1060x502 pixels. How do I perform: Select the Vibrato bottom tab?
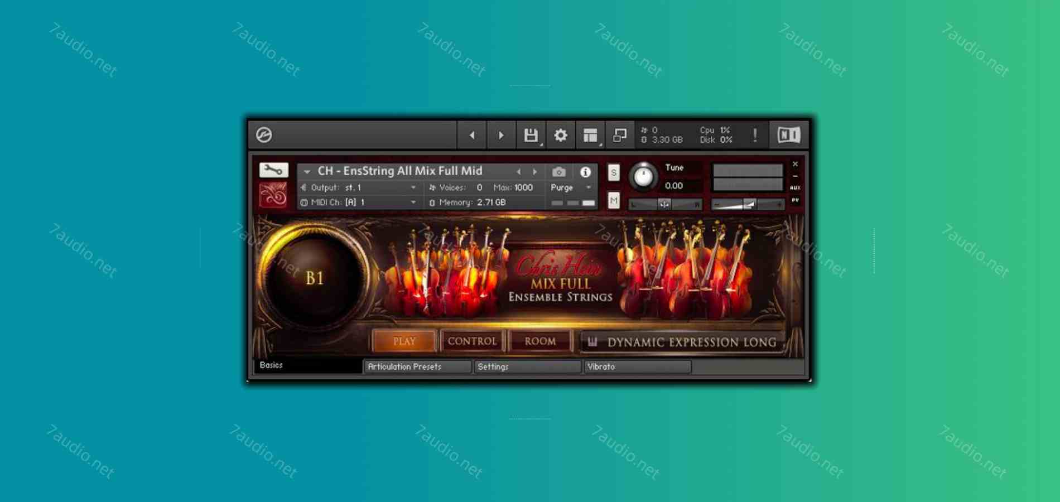637,366
